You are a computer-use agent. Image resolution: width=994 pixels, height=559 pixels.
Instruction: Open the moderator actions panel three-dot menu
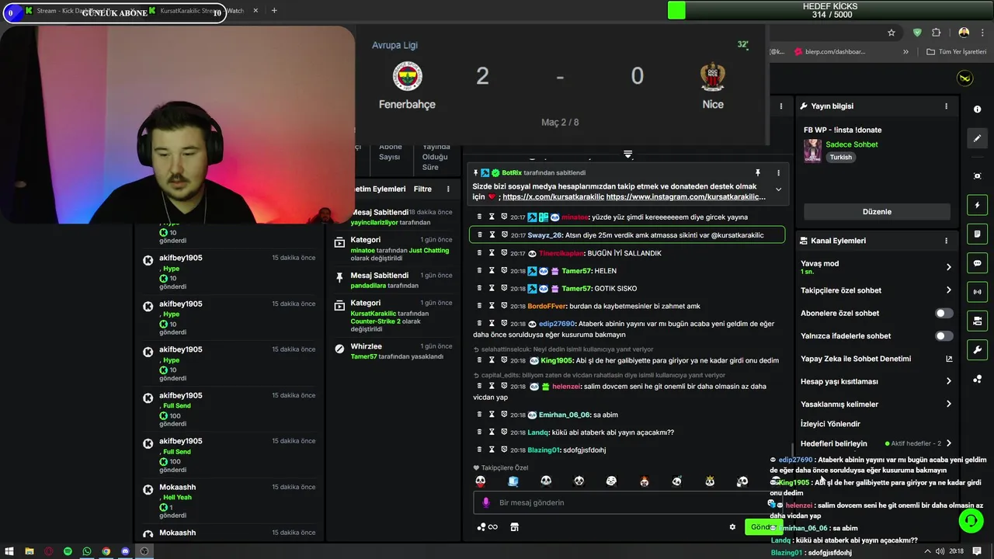[448, 189]
